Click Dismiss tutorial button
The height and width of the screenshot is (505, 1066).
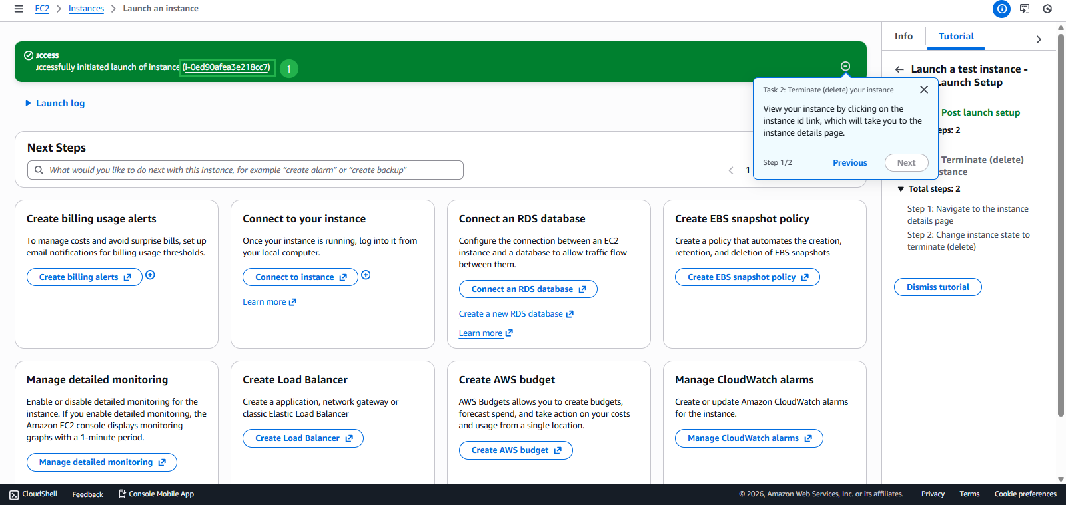937,287
